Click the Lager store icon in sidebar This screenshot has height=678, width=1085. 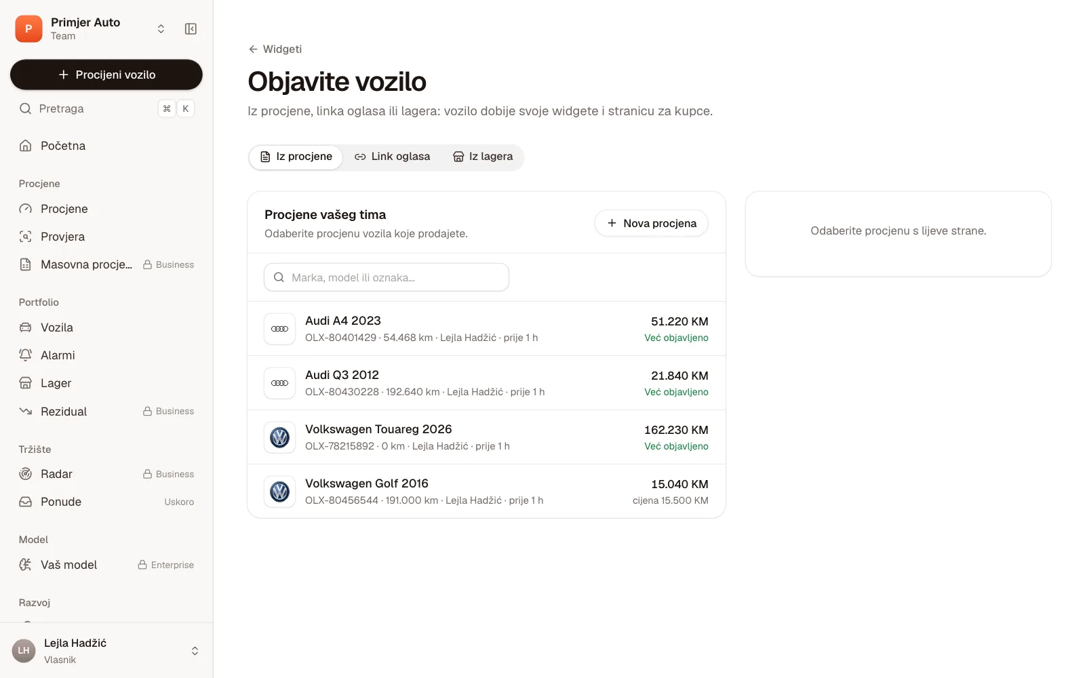(26, 383)
